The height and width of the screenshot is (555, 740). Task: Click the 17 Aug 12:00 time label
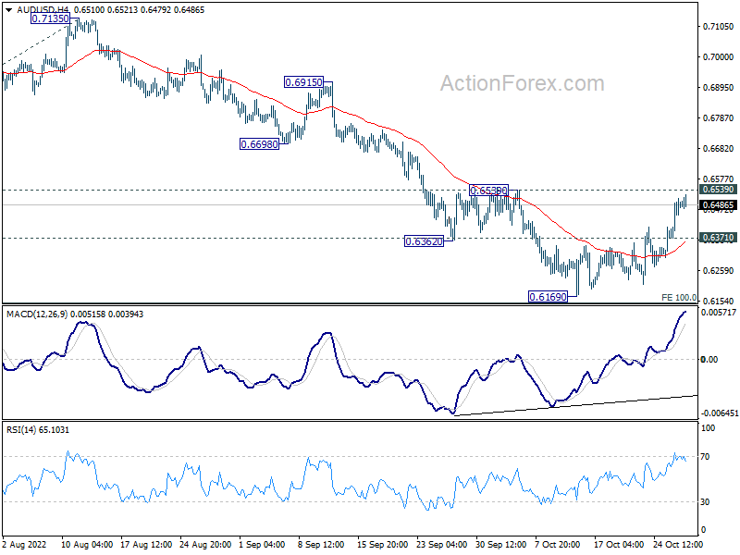pos(146,545)
